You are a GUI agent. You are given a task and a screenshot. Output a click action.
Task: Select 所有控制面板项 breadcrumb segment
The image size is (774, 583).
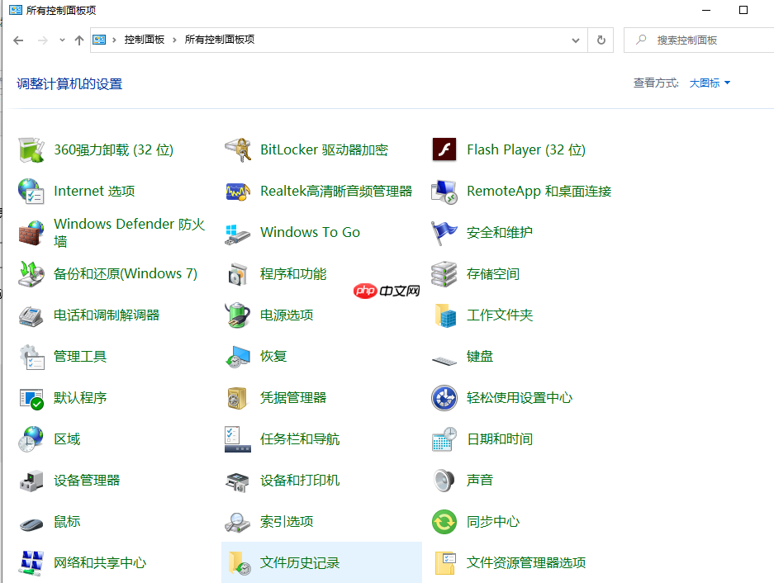[219, 40]
